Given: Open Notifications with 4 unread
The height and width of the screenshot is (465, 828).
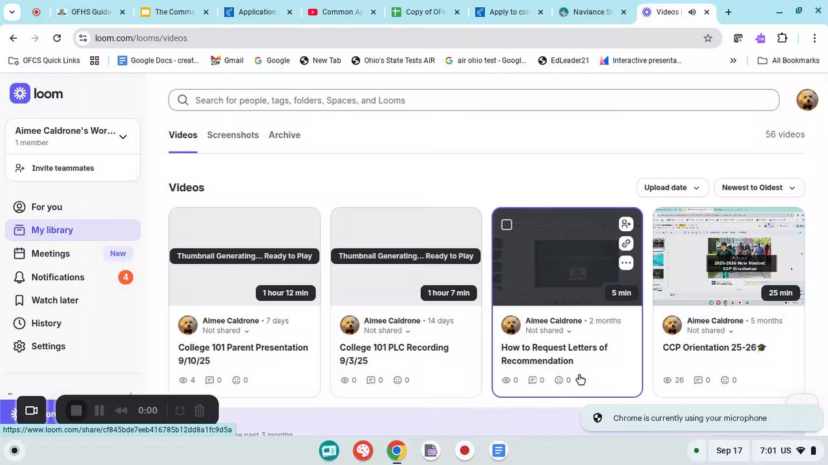Looking at the screenshot, I should pos(72,277).
